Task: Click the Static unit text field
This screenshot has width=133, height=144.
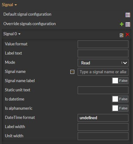Action: coord(103,90)
